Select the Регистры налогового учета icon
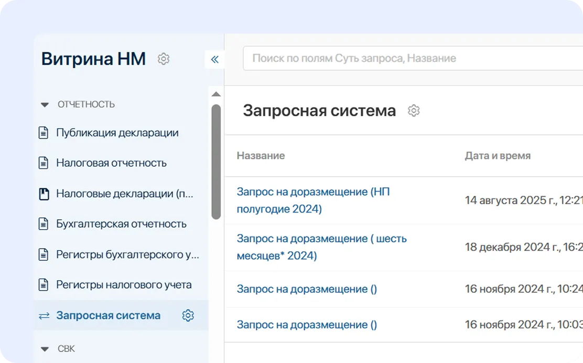 [42, 284]
